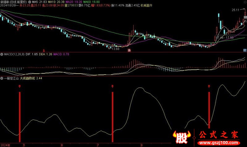This screenshot has width=247, height=147.
Task: Click the low price 低23.08
Action: pos(47,6)
